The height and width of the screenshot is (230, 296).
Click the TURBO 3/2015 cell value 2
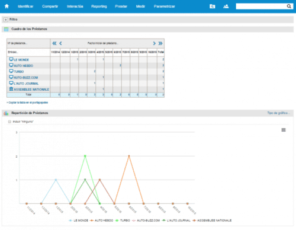[95, 71]
